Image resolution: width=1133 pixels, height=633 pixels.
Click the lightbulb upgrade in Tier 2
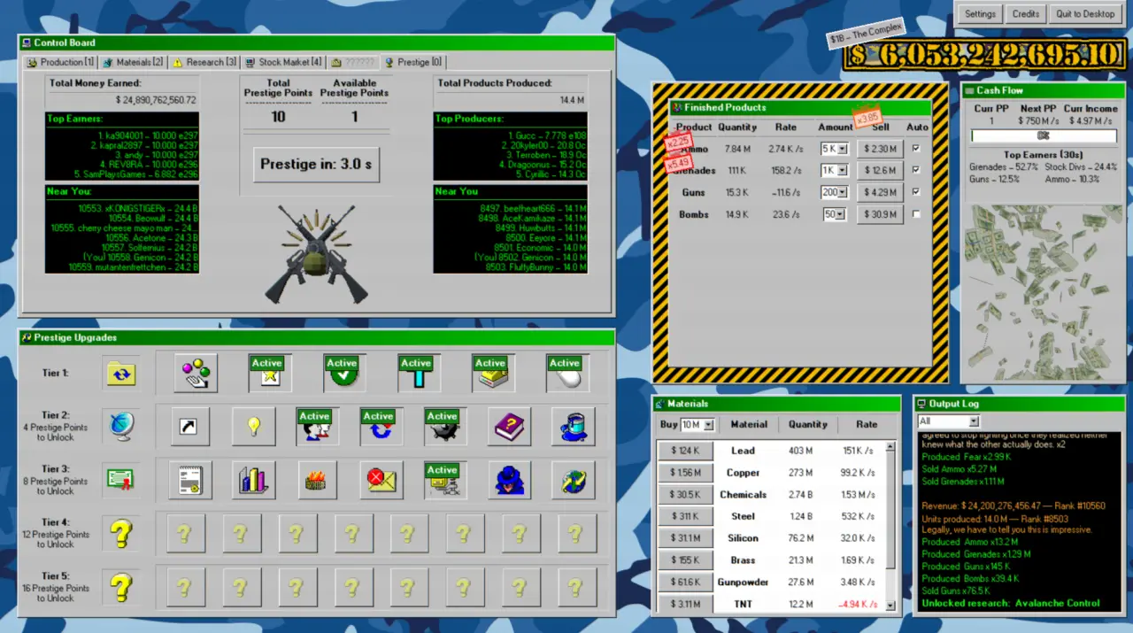point(254,427)
